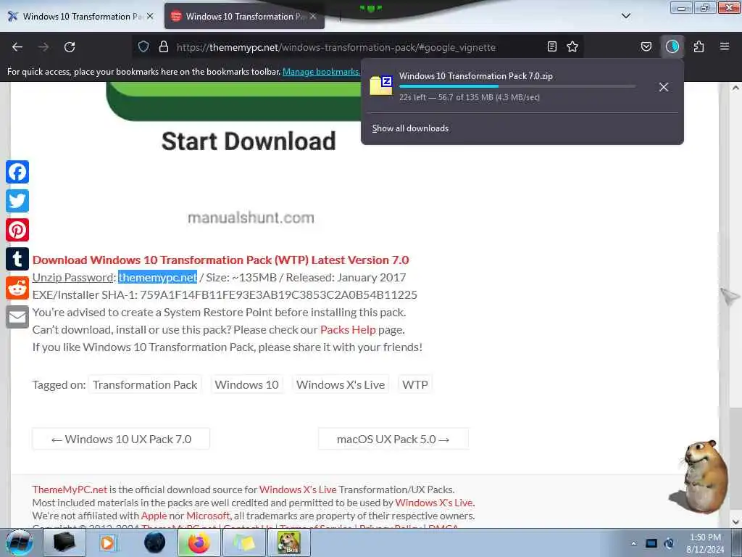
Task: Click the padlock site security icon
Action: 164,46
